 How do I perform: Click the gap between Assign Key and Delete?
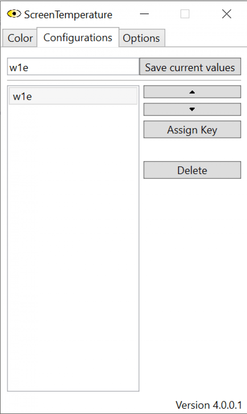[x=192, y=150]
